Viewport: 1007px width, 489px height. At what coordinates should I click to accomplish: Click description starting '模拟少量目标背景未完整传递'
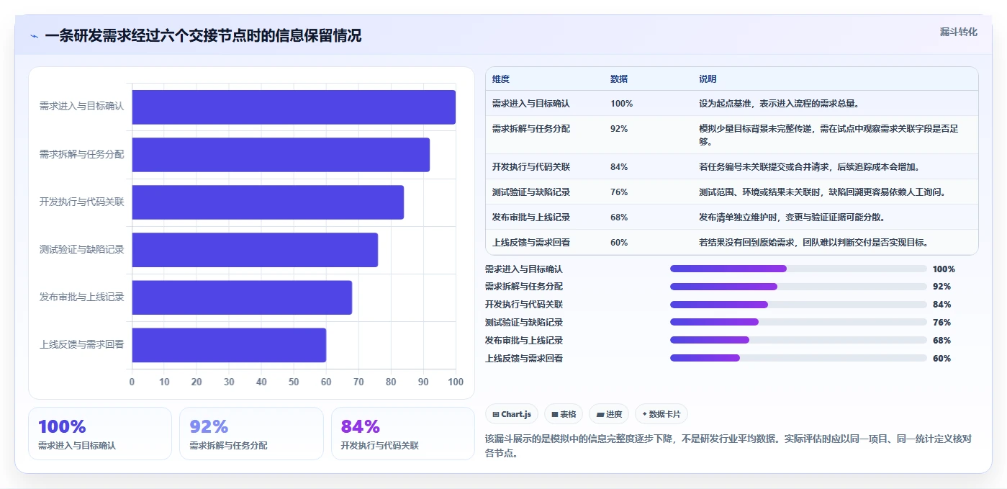pyautogui.click(x=828, y=135)
